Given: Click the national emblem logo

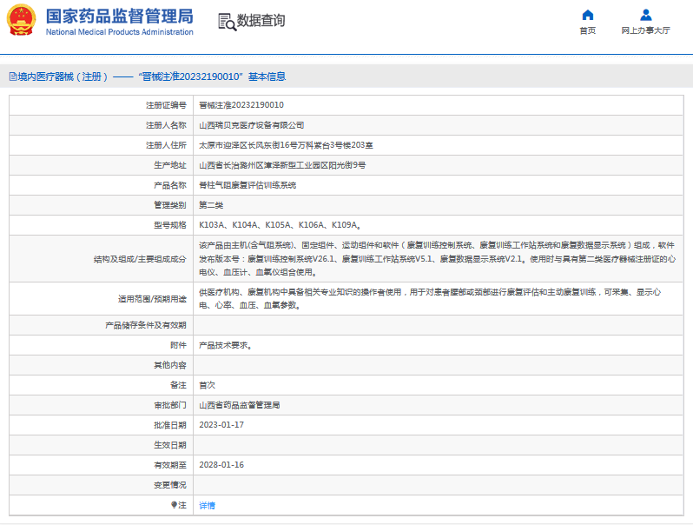Looking at the screenshot, I should click(21, 20).
